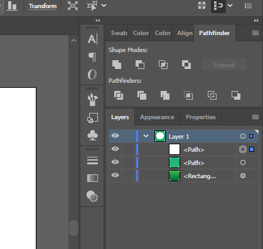
Task: Open the Graphic Styles panel icon
Action: click(92, 118)
